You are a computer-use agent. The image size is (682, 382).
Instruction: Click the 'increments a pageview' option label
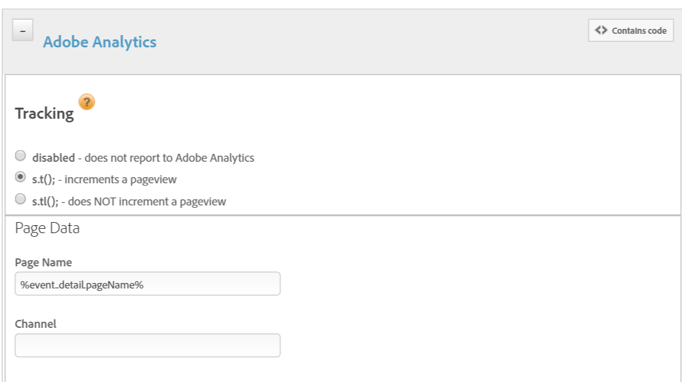tap(121, 180)
